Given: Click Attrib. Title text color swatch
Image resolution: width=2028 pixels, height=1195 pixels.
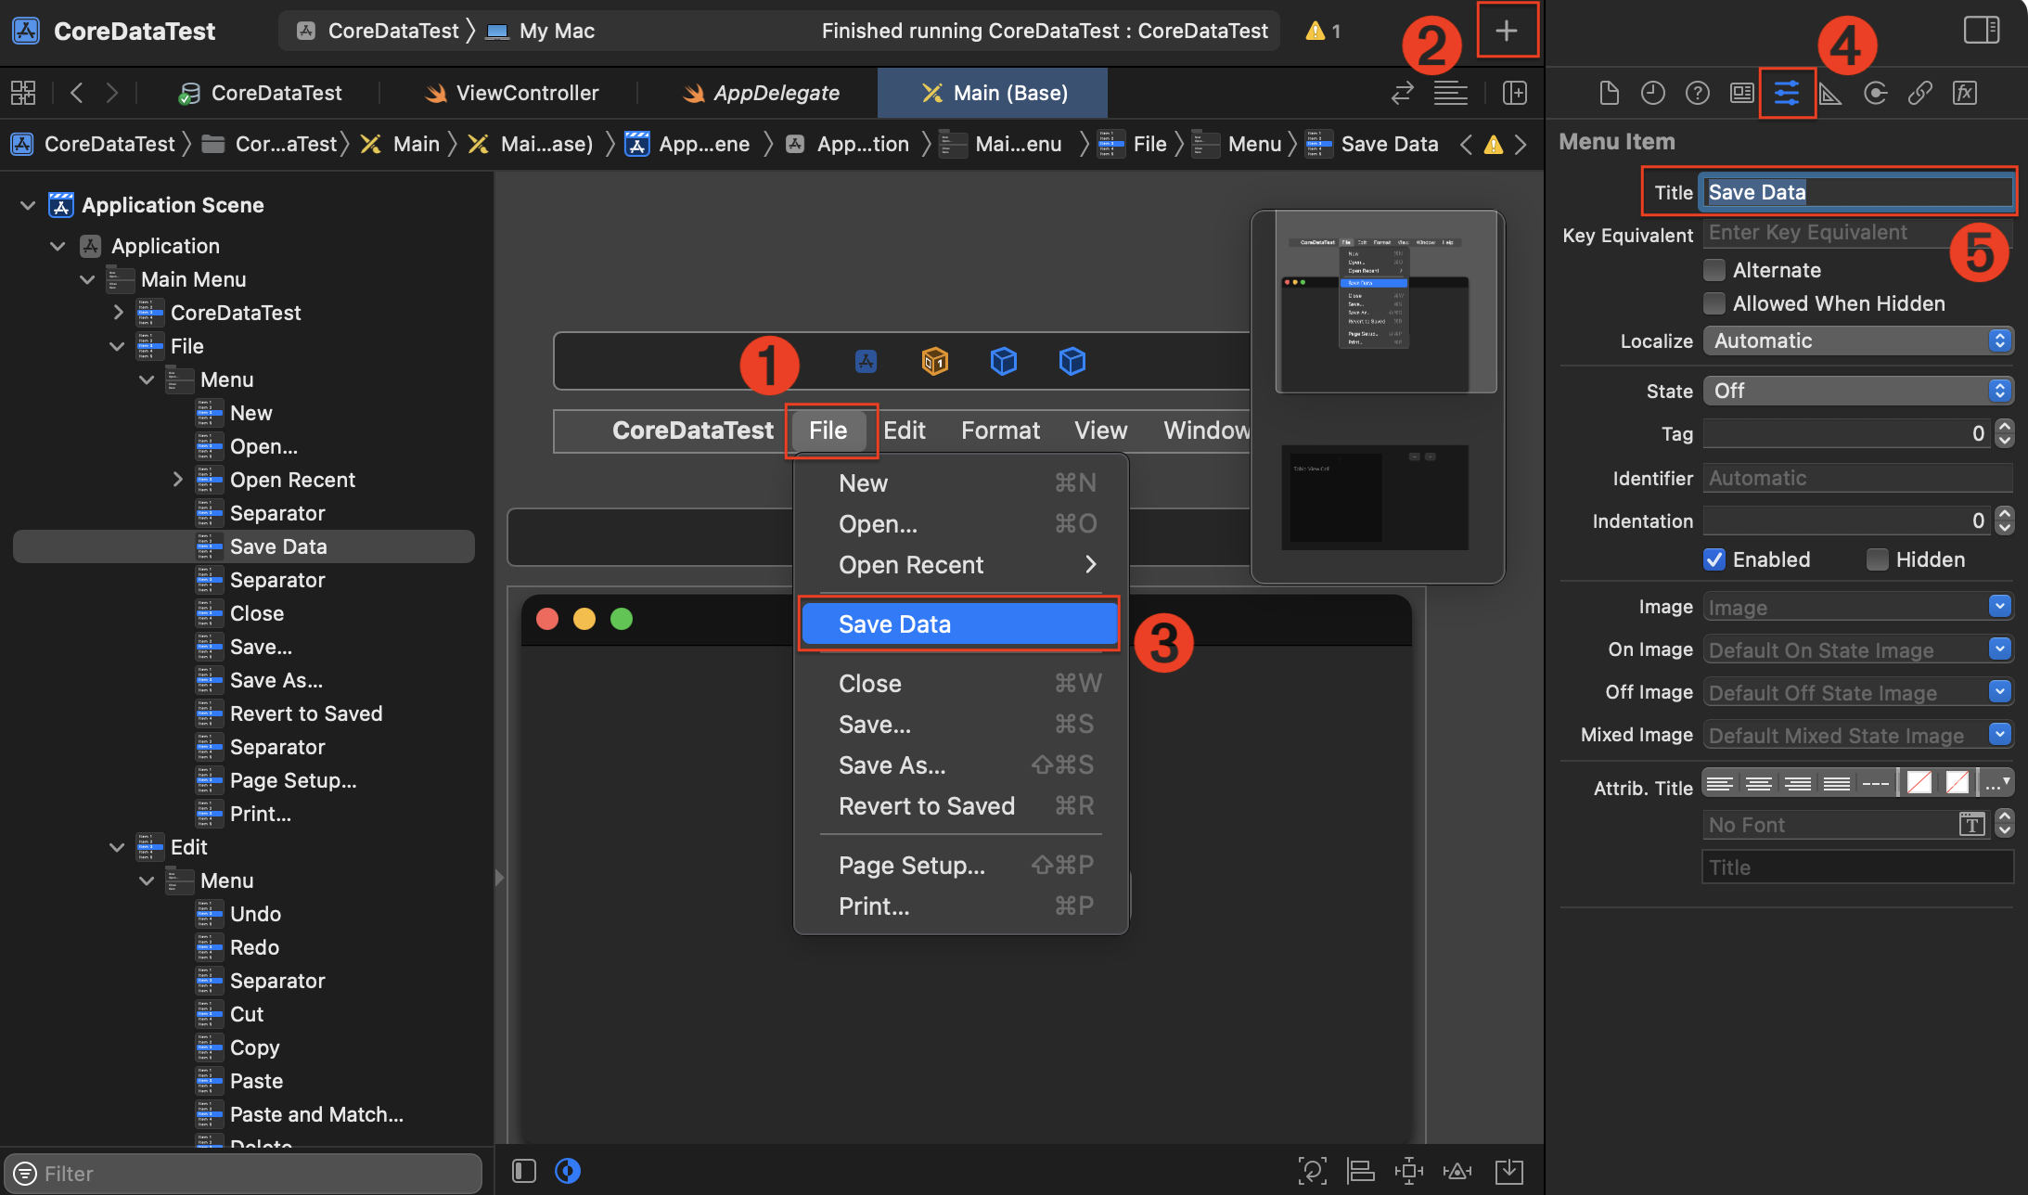Looking at the screenshot, I should pyautogui.click(x=1919, y=783).
